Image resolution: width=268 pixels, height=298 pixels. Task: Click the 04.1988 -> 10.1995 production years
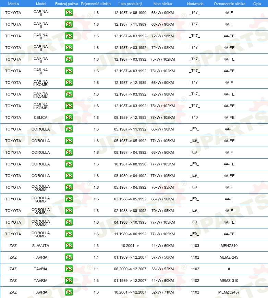[x=130, y=222]
